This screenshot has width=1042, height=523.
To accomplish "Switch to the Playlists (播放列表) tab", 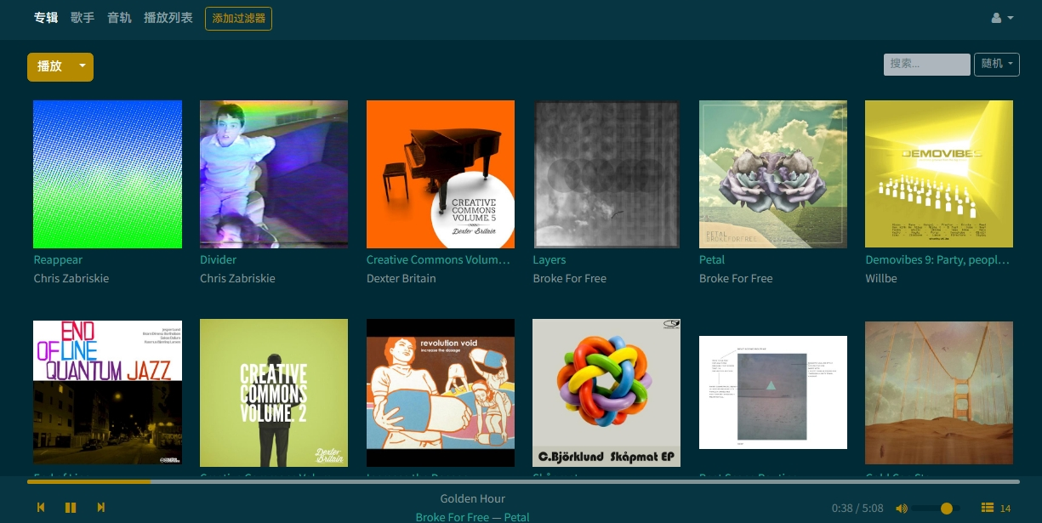I will coord(168,18).
